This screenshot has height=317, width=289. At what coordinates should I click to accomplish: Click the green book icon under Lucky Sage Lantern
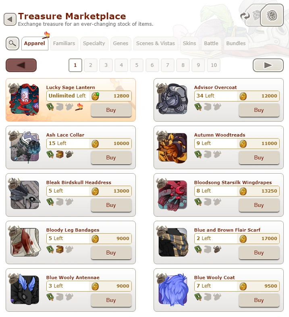tap(50, 107)
